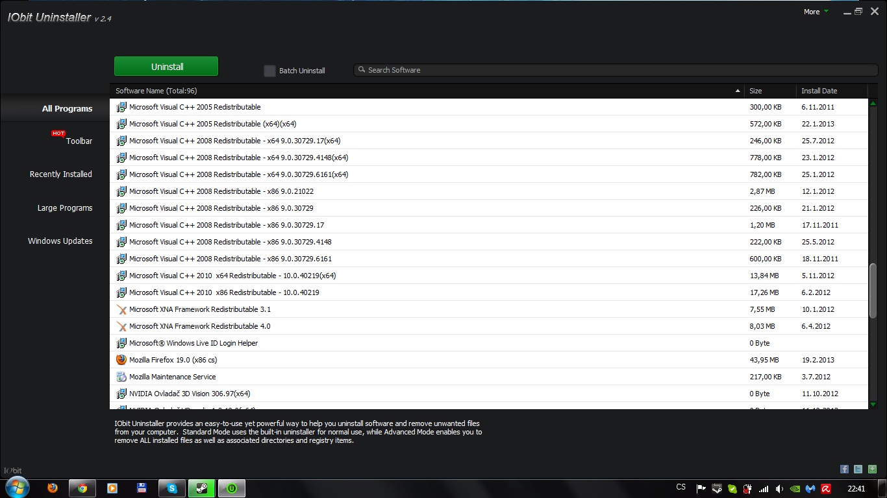Click the vertical scrollbar thumb
Viewport: 887px width, 498px height.
click(x=873, y=290)
